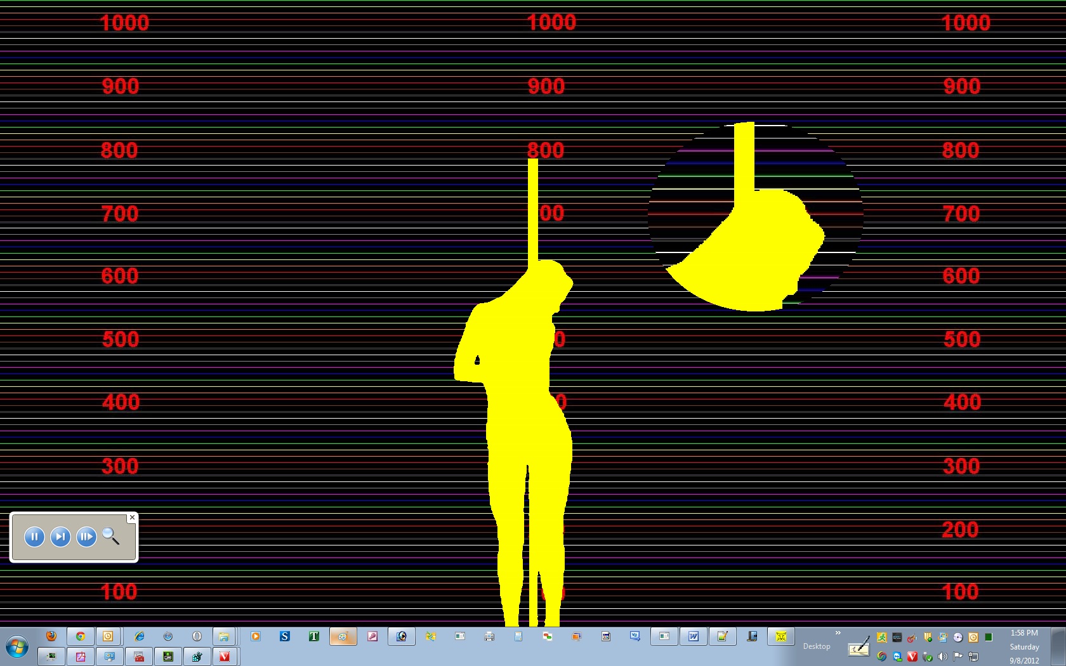Open Internet Explorer from the taskbar
The width and height of the screenshot is (1066, 666).
(x=139, y=636)
